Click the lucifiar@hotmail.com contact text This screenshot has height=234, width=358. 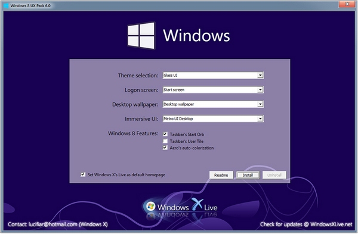pyautogui.click(x=58, y=224)
